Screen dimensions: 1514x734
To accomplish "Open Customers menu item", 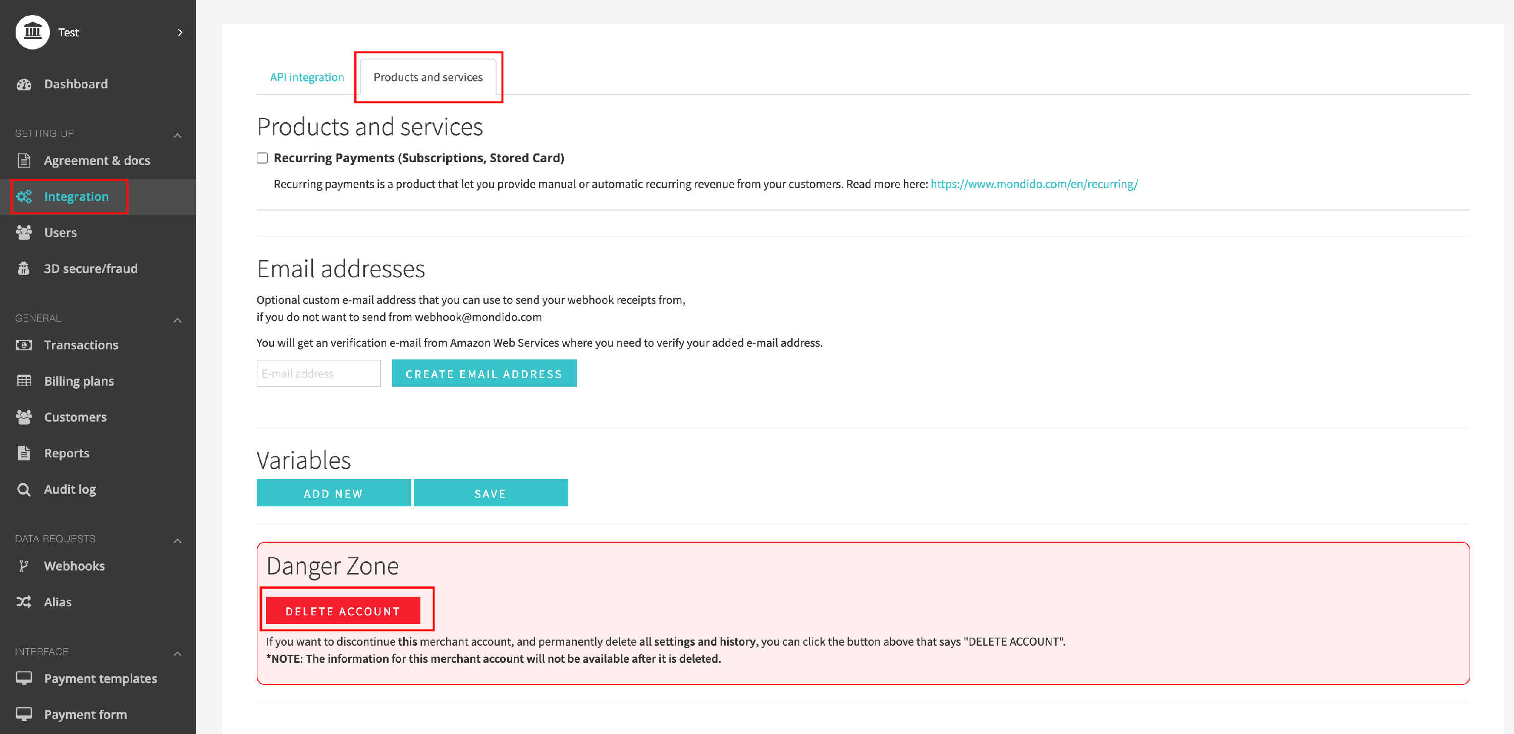I will (x=75, y=417).
